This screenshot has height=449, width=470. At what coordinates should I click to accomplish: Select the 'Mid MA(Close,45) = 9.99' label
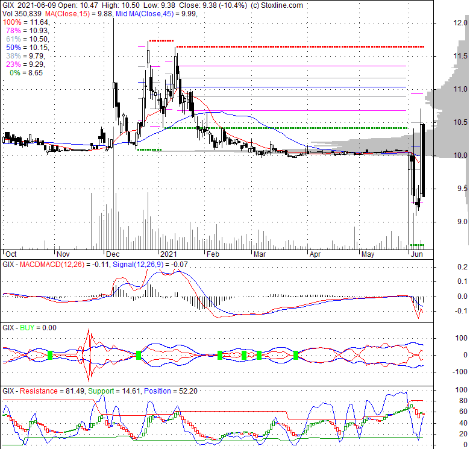click(x=156, y=14)
